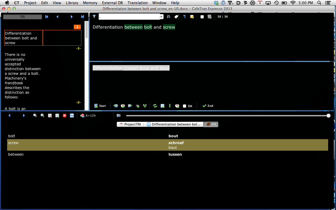
Task: Click the camera snapshot icon
Action: (x=119, y=115)
